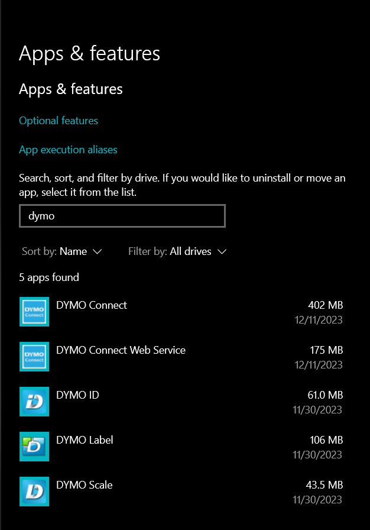Click the "5 apps found" result count
Viewport: 370px width, 530px height.
point(49,277)
